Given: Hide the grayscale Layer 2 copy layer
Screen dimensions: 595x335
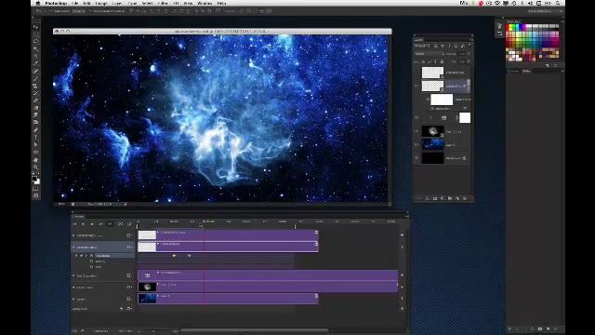Looking at the screenshot, I should click(x=416, y=131).
